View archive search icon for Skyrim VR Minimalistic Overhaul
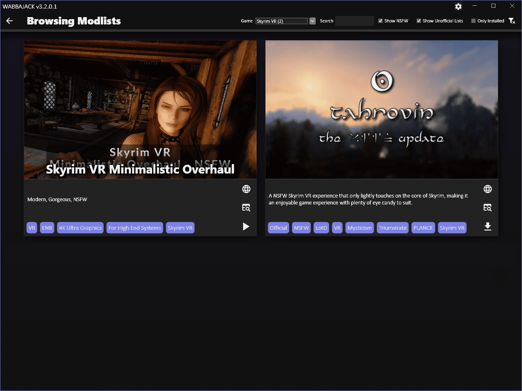Viewport: 522px width, 391px height. 246,208
